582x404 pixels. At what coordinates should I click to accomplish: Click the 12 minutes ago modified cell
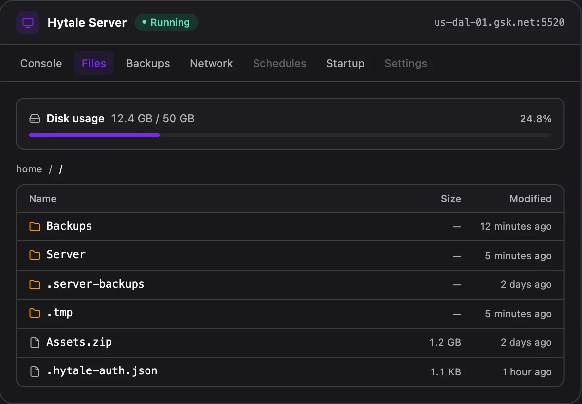pyautogui.click(x=515, y=226)
